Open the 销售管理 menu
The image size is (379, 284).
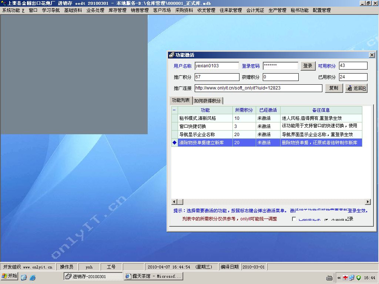click(x=140, y=10)
